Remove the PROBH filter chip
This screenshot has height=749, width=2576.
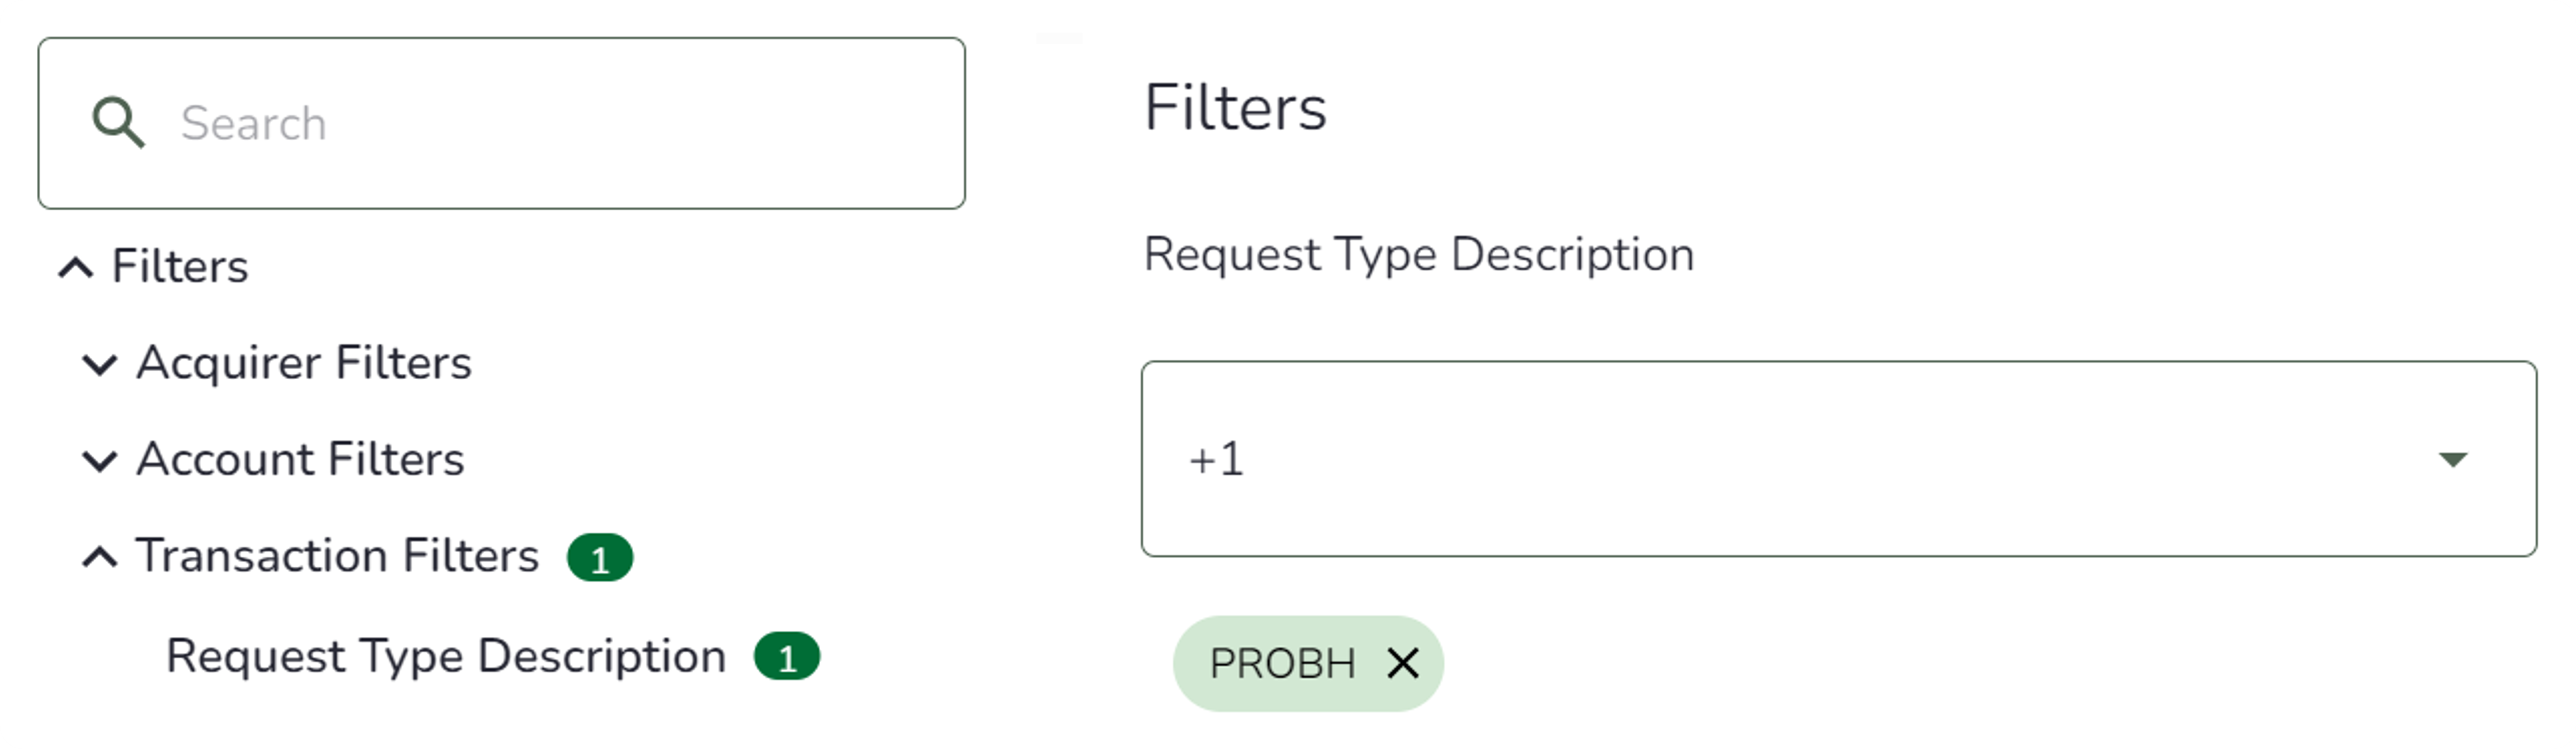click(x=1402, y=663)
